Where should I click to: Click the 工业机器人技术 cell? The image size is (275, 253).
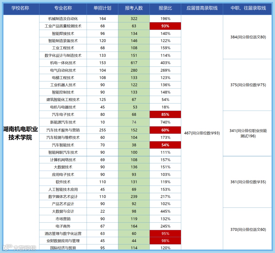63,85
